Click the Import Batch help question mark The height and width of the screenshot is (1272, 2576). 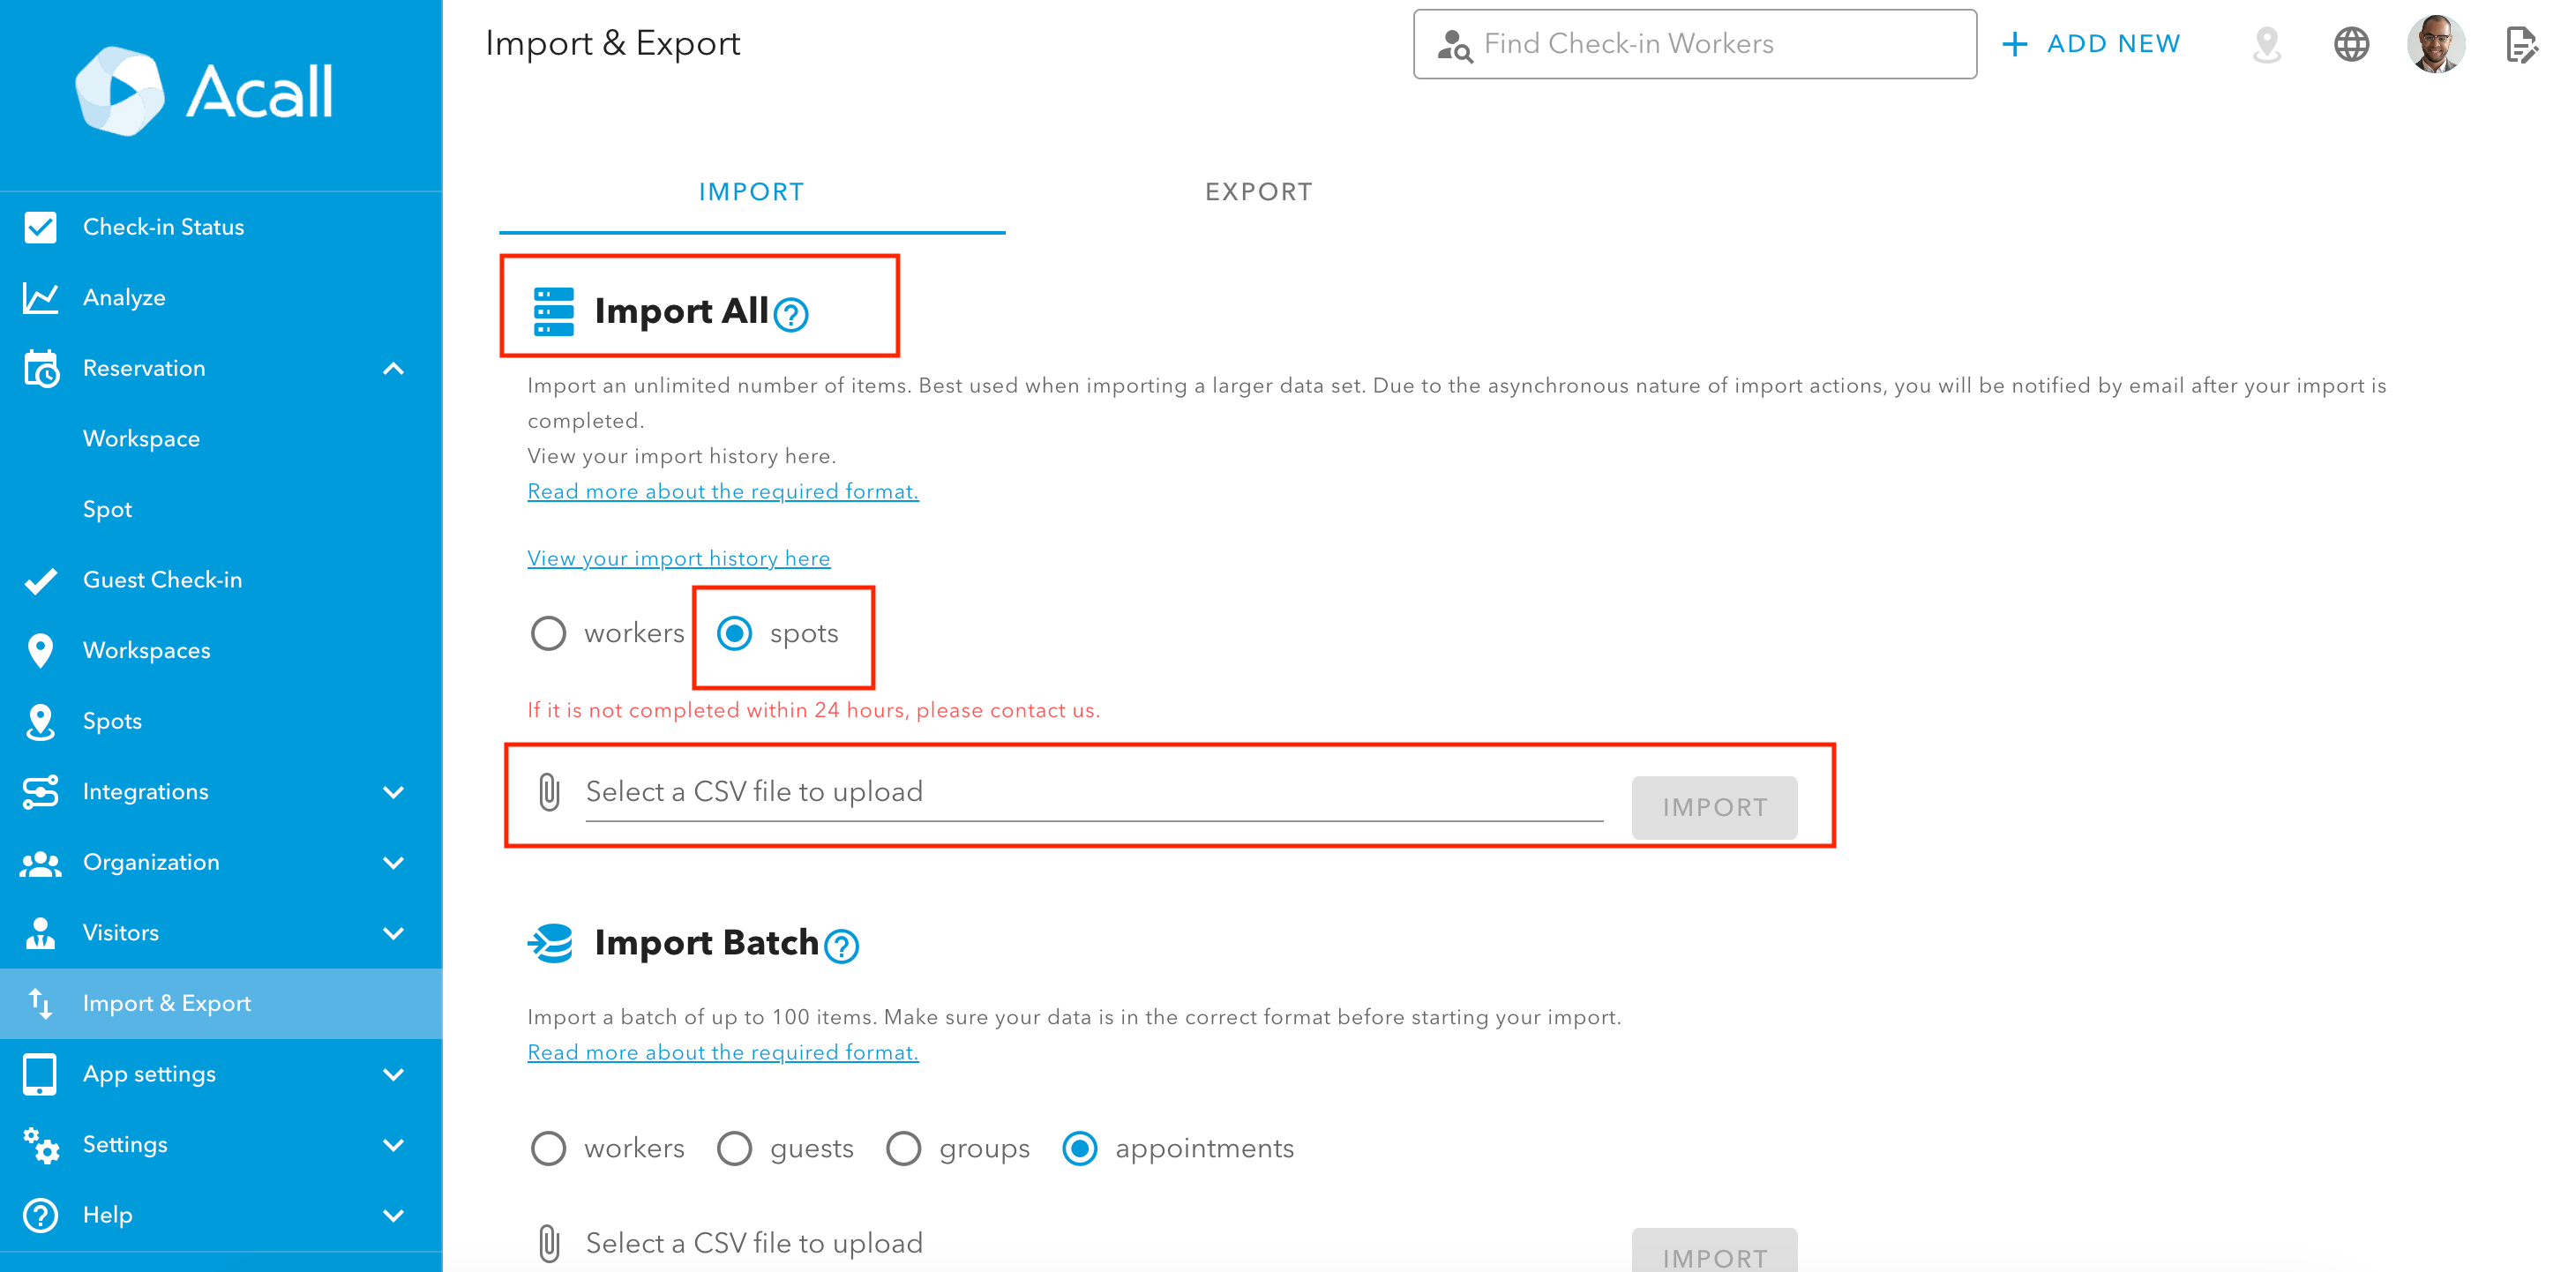[842, 946]
